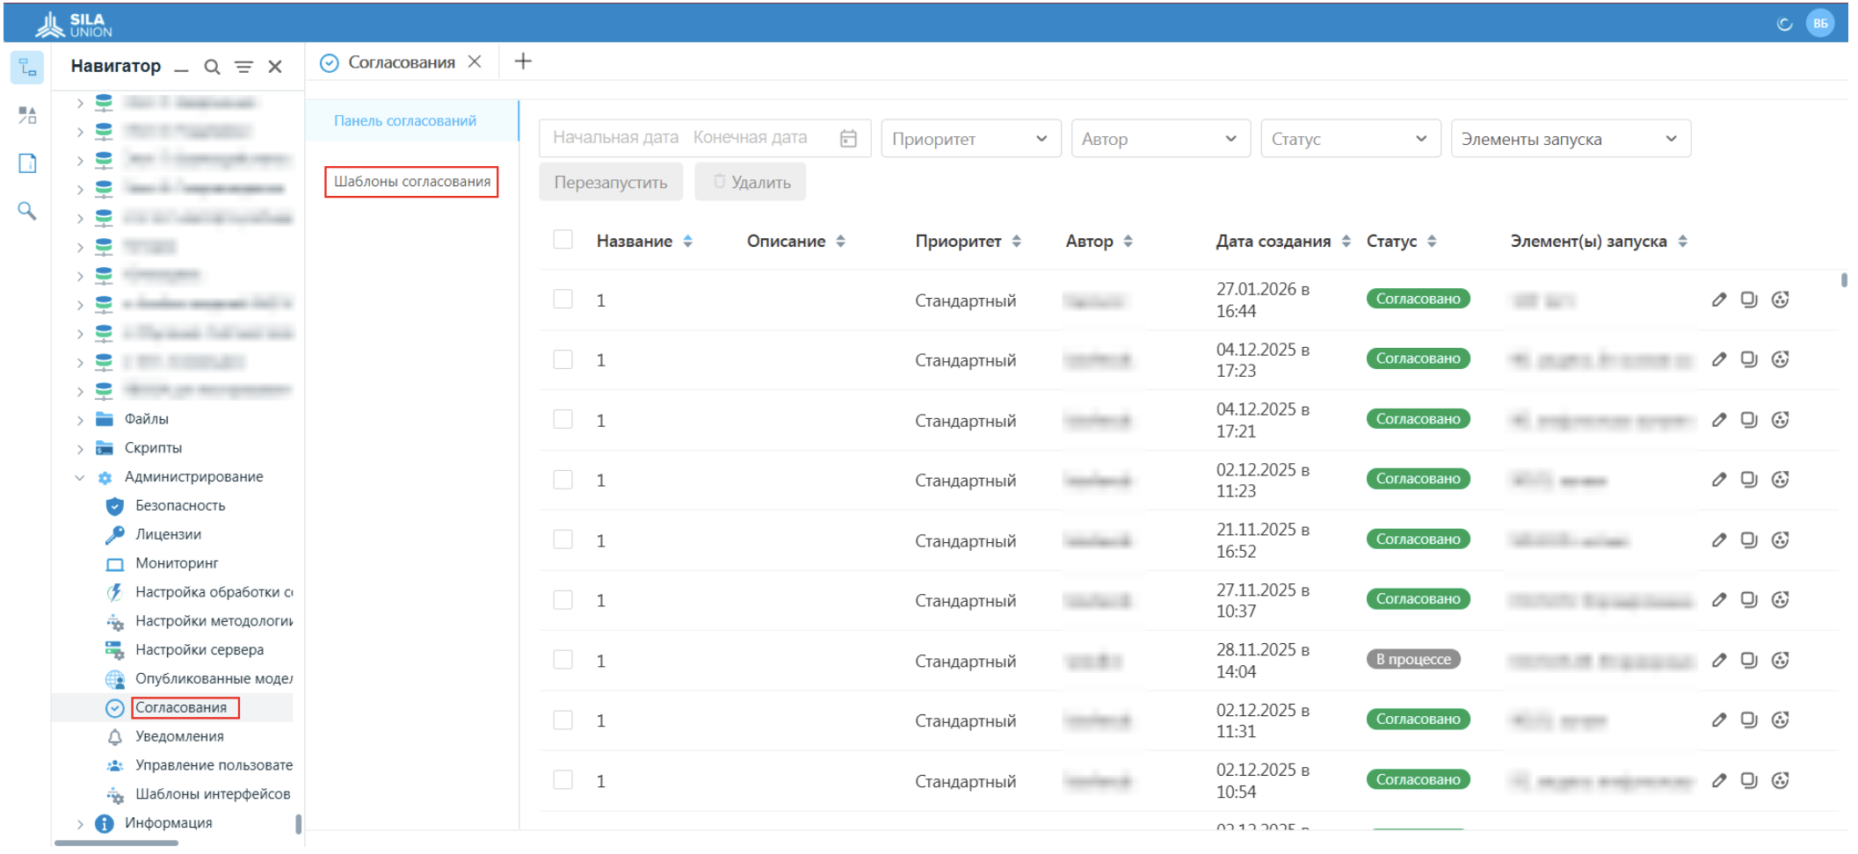Image resolution: width=1858 pixels, height=854 pixels.
Task: Select the search icon in the left sidebar
Action: point(26,211)
